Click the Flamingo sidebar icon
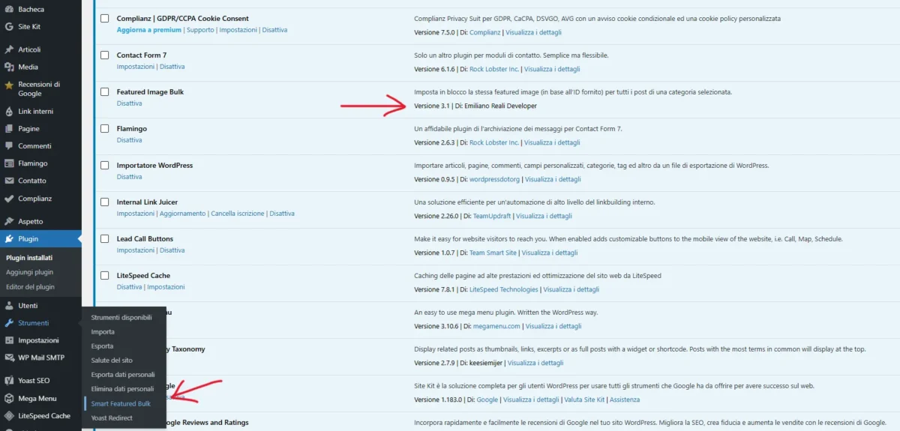The image size is (900, 431). tap(9, 163)
